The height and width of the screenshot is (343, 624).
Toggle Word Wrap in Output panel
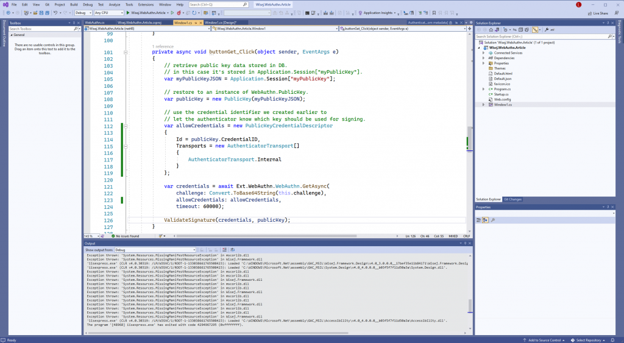[232, 250]
